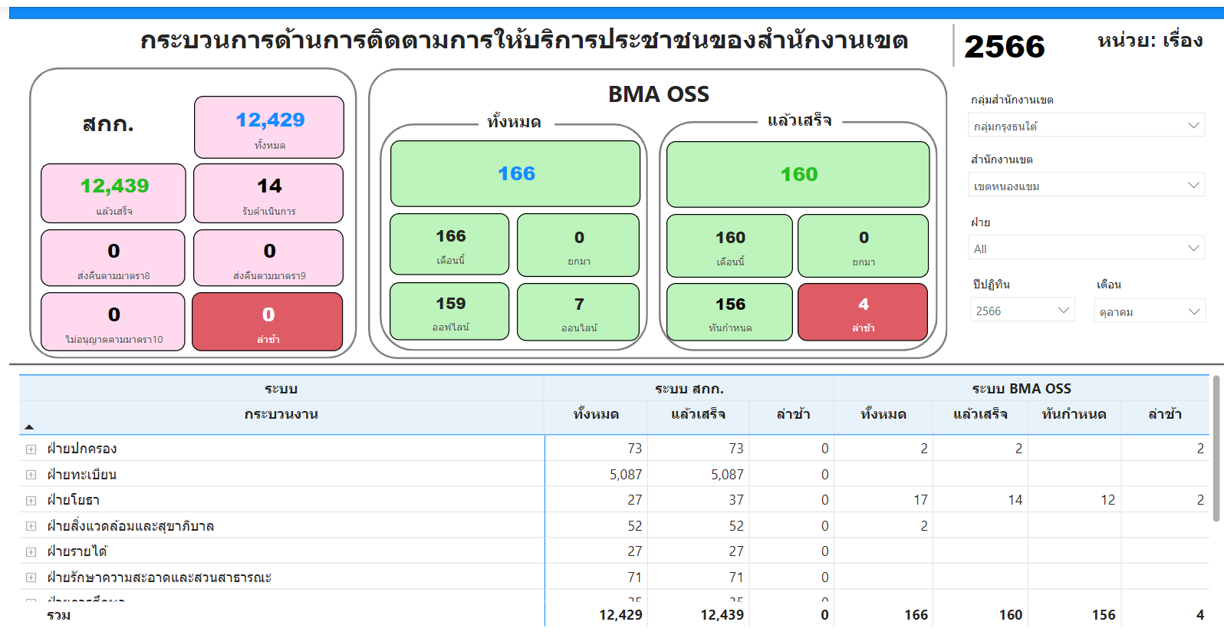1224x635 pixels.
Task: Click the red ล่าช้า card in สกก. panel
Action: (268, 322)
